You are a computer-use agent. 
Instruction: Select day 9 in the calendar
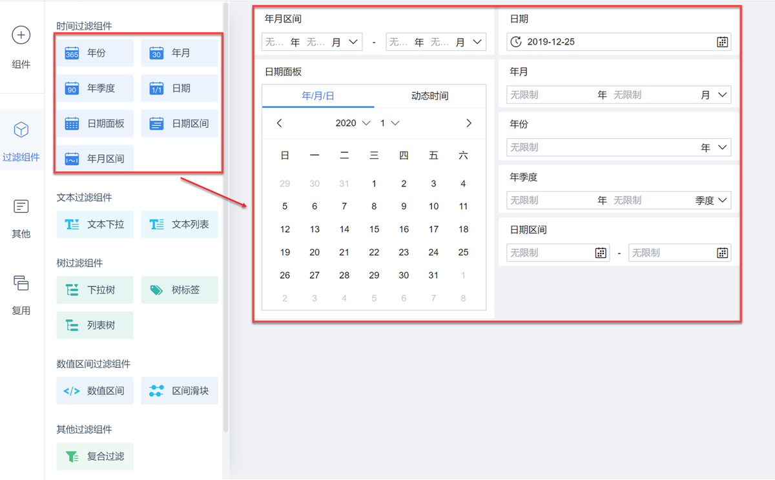[404, 206]
